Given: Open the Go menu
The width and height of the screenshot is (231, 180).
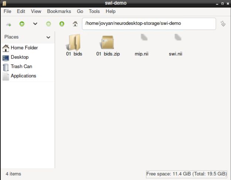Looking at the screenshot, I should 80,11.
